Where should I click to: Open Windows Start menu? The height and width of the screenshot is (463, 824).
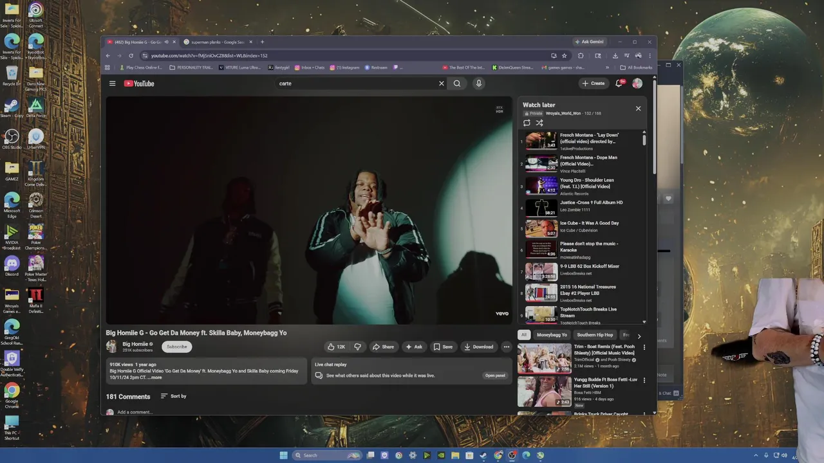coord(284,455)
